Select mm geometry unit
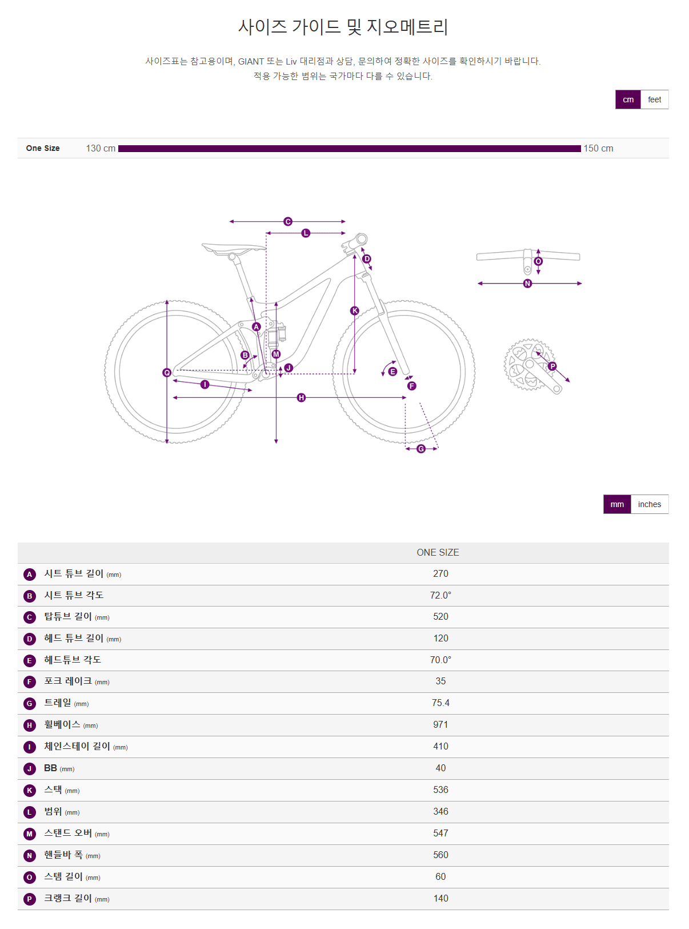The image size is (689, 929). tap(617, 504)
